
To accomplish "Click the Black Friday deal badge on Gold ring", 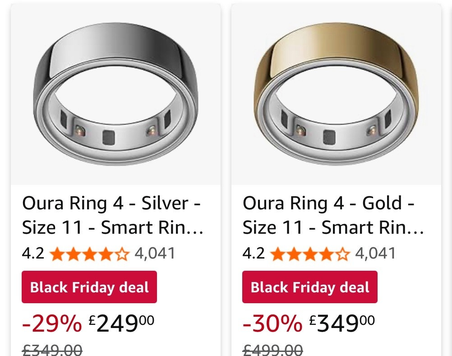I will click(x=309, y=287).
